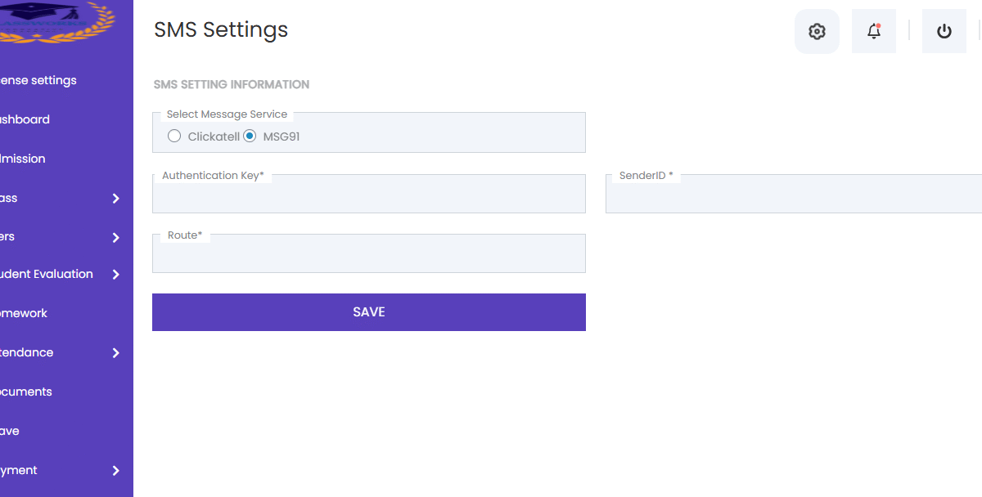
Task: Expand the Attendance submenu arrow
Action: point(115,353)
